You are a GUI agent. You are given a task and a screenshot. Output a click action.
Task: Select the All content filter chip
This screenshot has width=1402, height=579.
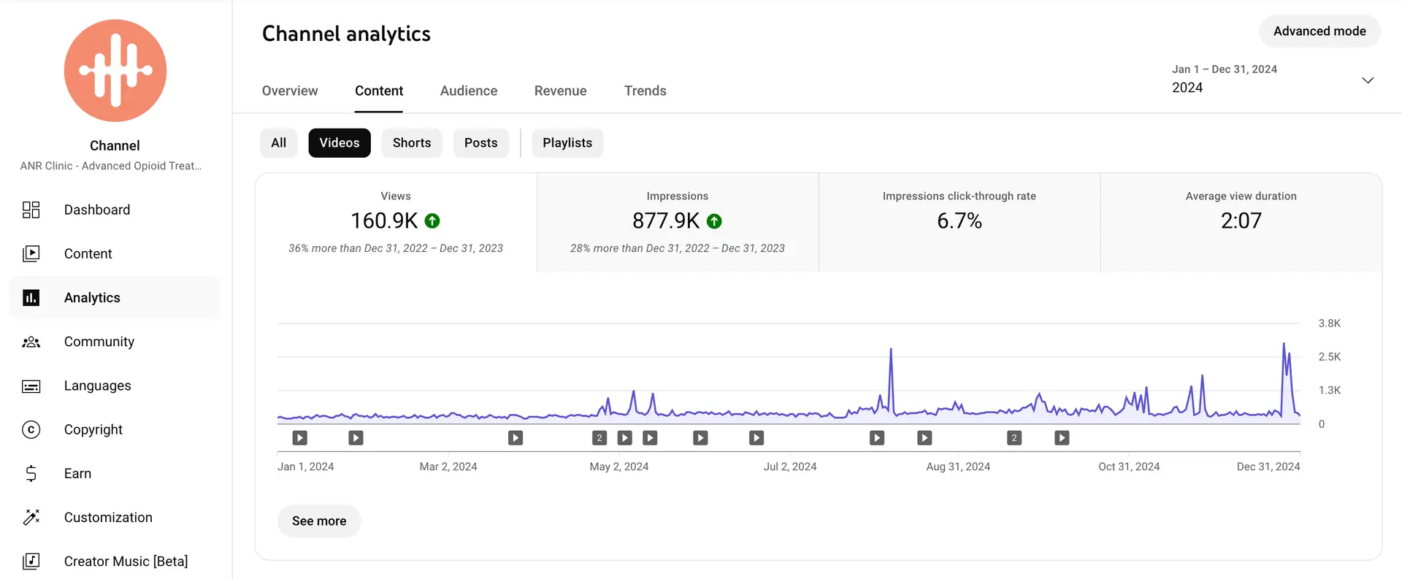pos(278,143)
